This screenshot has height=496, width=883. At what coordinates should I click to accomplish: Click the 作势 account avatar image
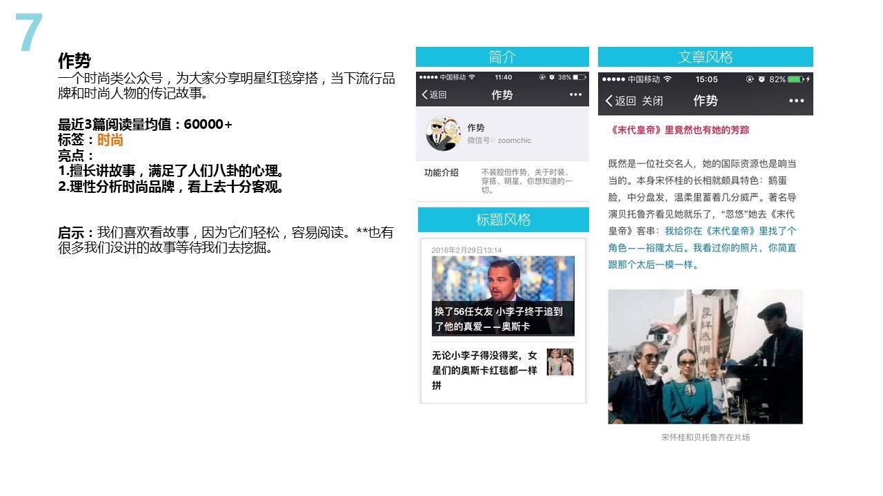click(x=443, y=134)
